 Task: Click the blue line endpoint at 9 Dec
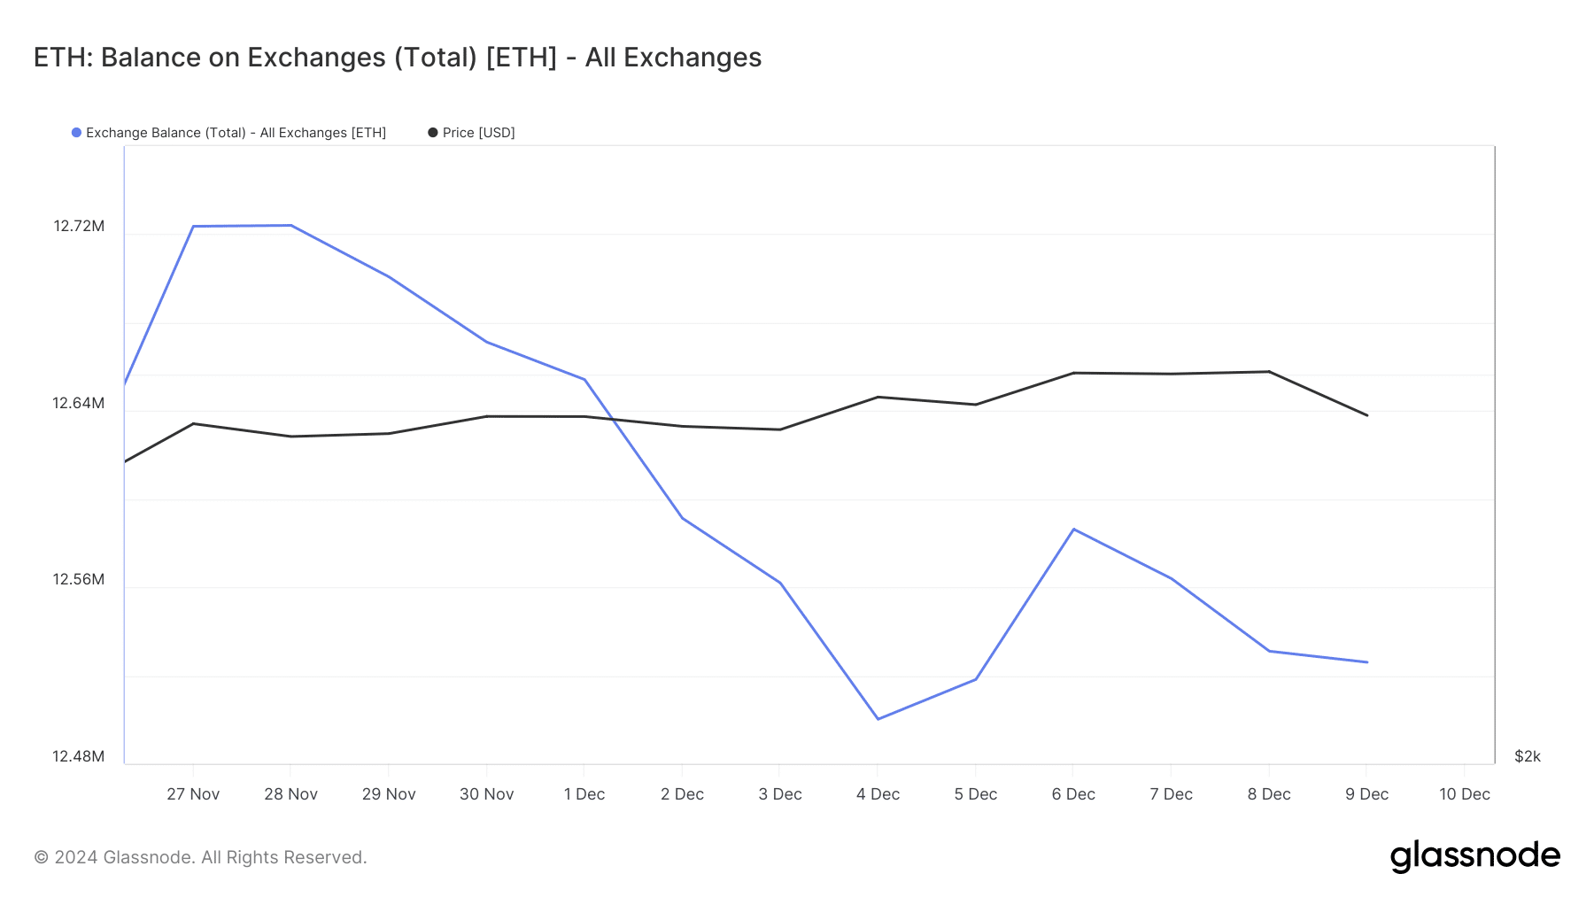pyautogui.click(x=1367, y=662)
